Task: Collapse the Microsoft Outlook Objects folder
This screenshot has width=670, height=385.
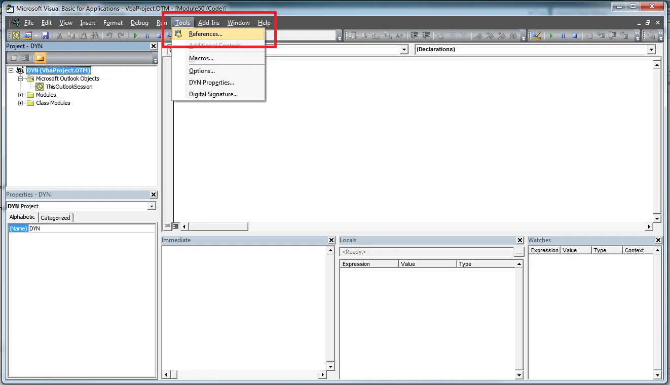Action: tap(21, 79)
